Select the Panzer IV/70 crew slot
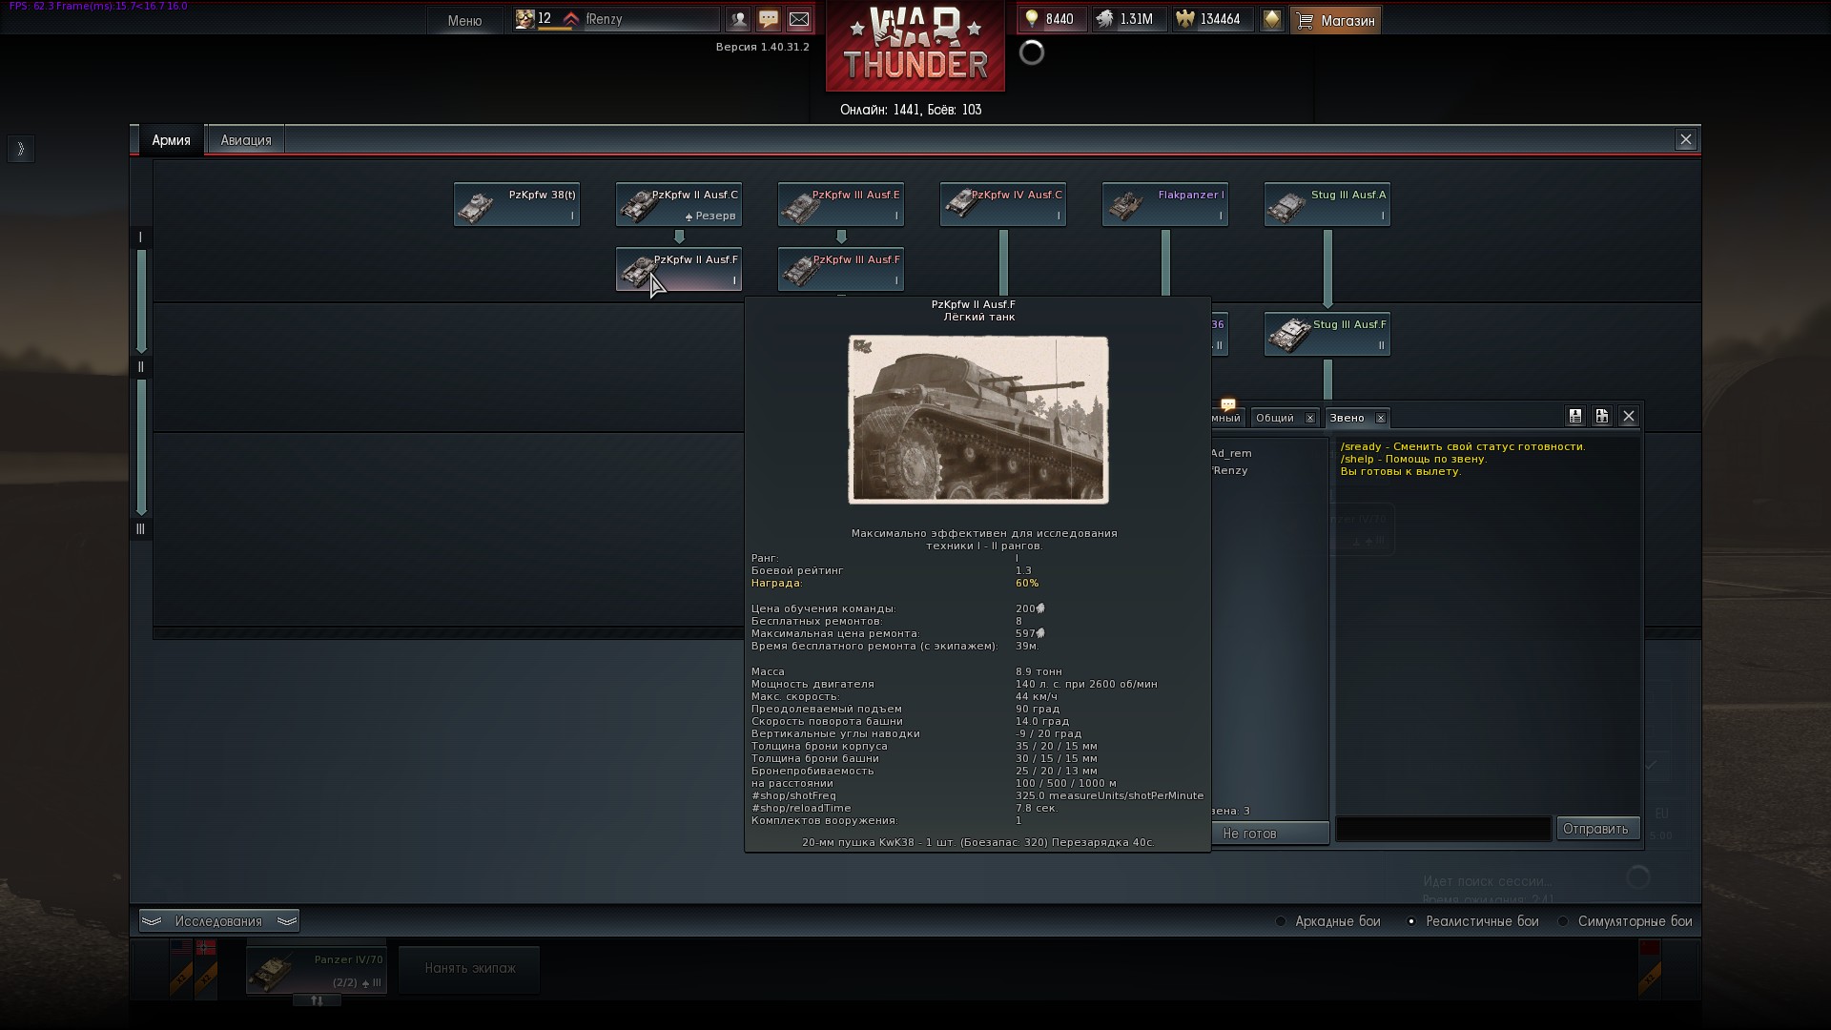Image resolution: width=1831 pixels, height=1030 pixels. 317,970
